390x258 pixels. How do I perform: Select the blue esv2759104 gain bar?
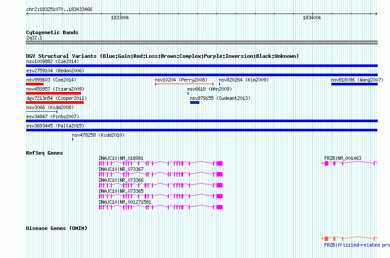tap(202, 75)
